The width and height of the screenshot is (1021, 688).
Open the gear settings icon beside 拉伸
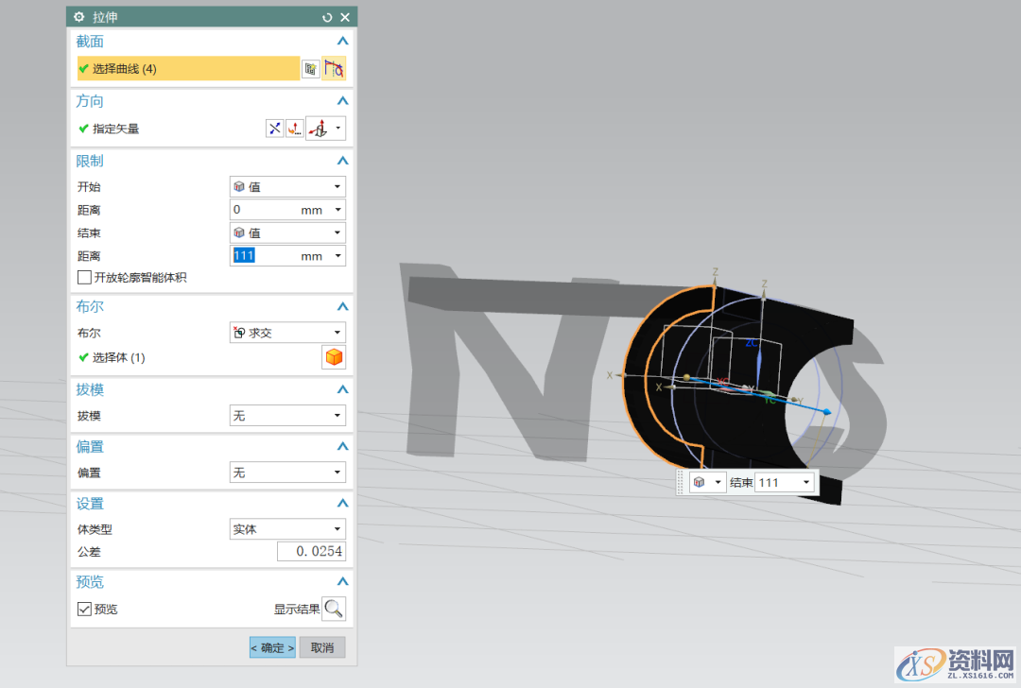pyautogui.click(x=78, y=17)
